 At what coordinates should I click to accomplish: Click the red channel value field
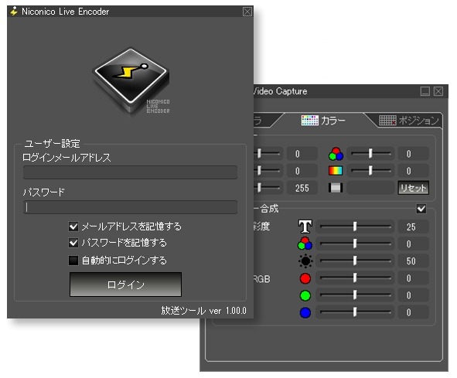(x=413, y=278)
